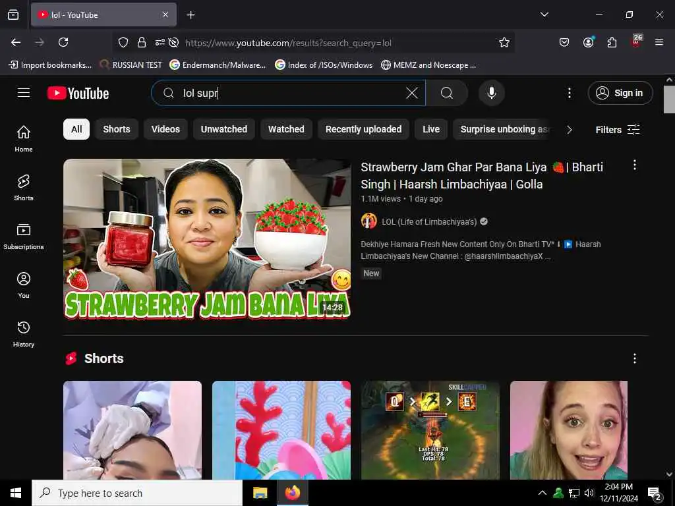Open Endermanch/Malware bookmark
Screen dimensions: 675x506
click(218, 65)
